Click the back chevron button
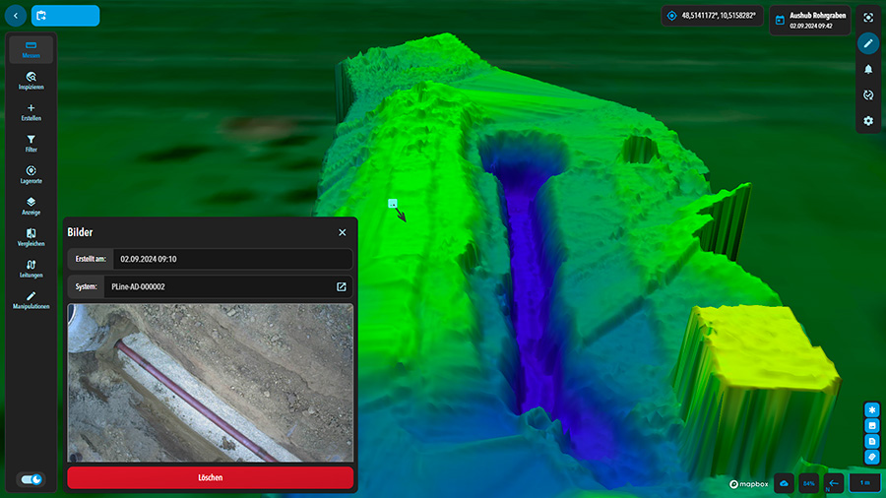Image resolution: width=886 pixels, height=498 pixels. click(15, 16)
